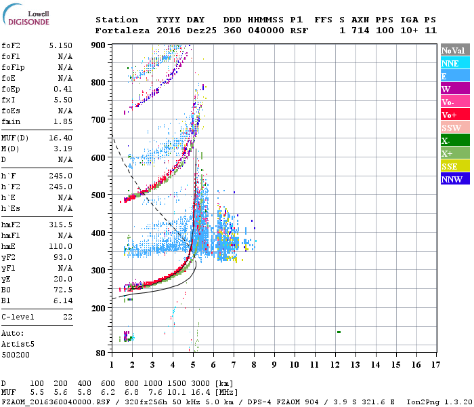Click the h`F2 value 245.0
474x407 pixels.
point(61,187)
